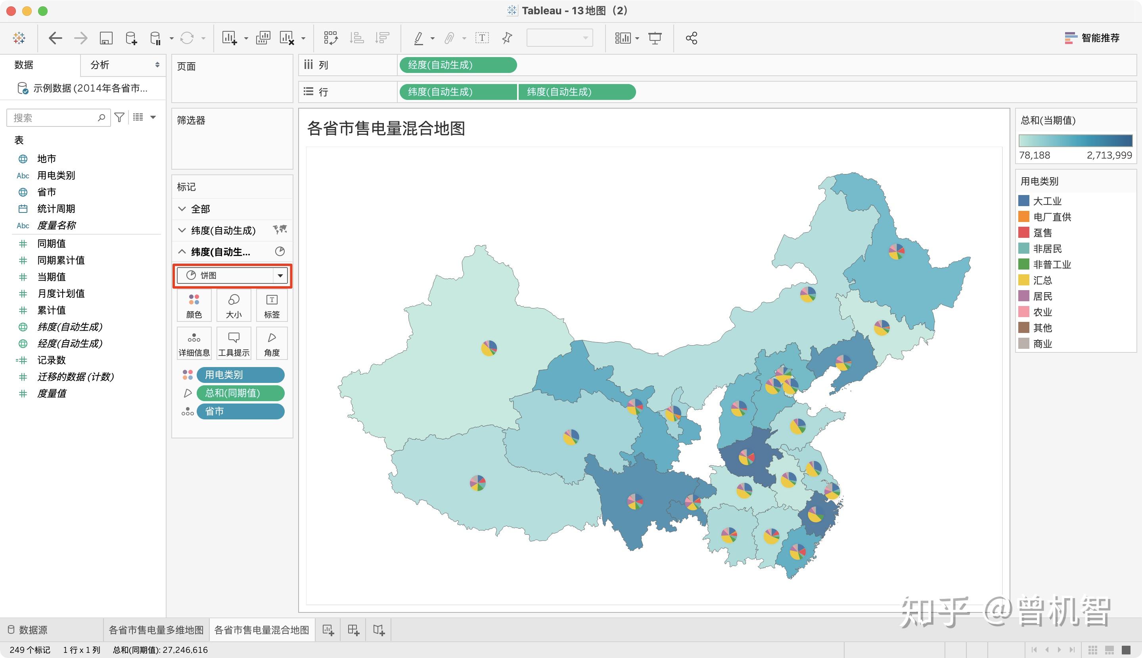Switch to the 分析 tab
This screenshot has width=1142, height=658.
[100, 65]
